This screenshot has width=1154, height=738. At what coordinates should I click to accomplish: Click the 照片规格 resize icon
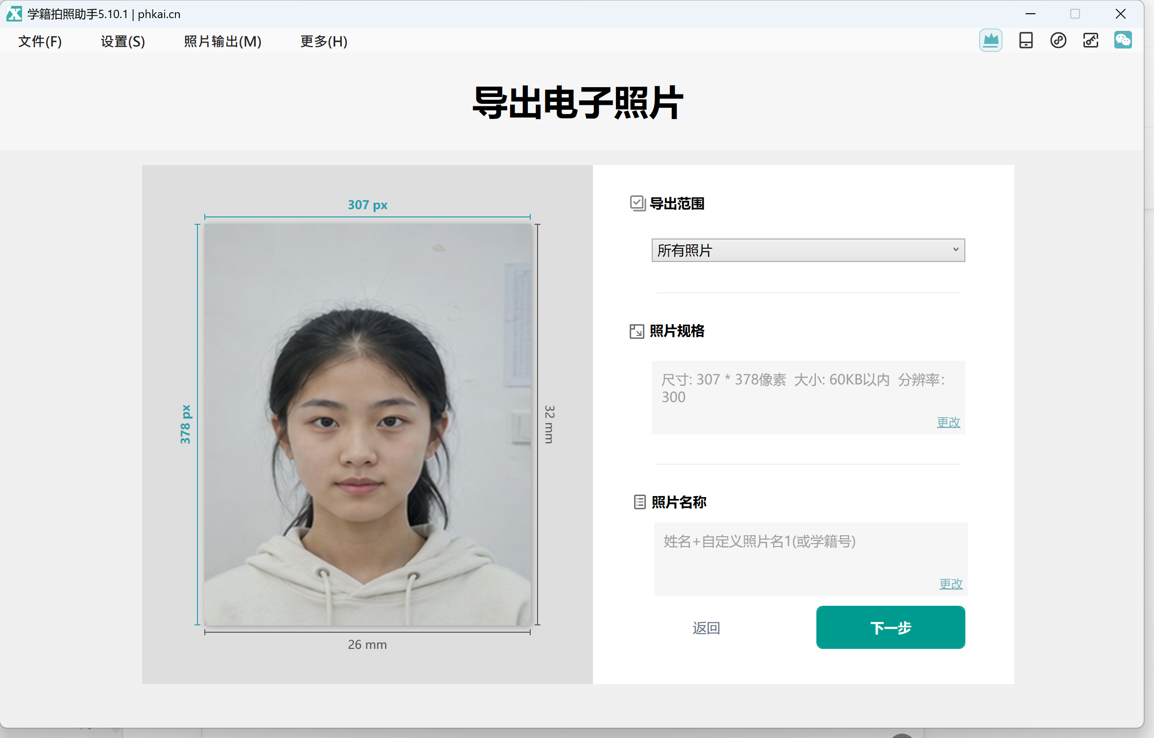coord(637,331)
